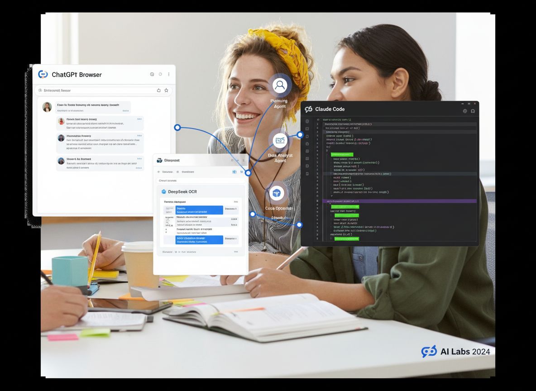The height and width of the screenshot is (391, 536).
Task: Click the home icon in Claude Code header
Action: (473, 111)
